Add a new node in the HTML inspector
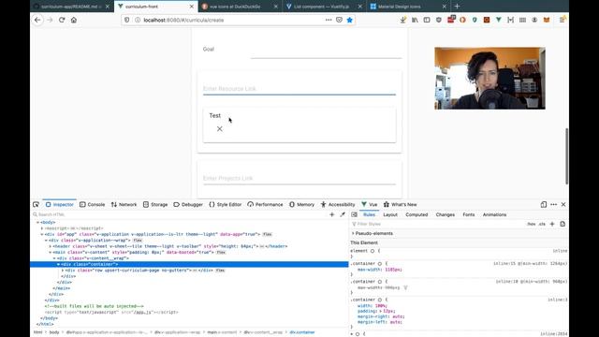The height and width of the screenshot is (337, 599). (331, 214)
